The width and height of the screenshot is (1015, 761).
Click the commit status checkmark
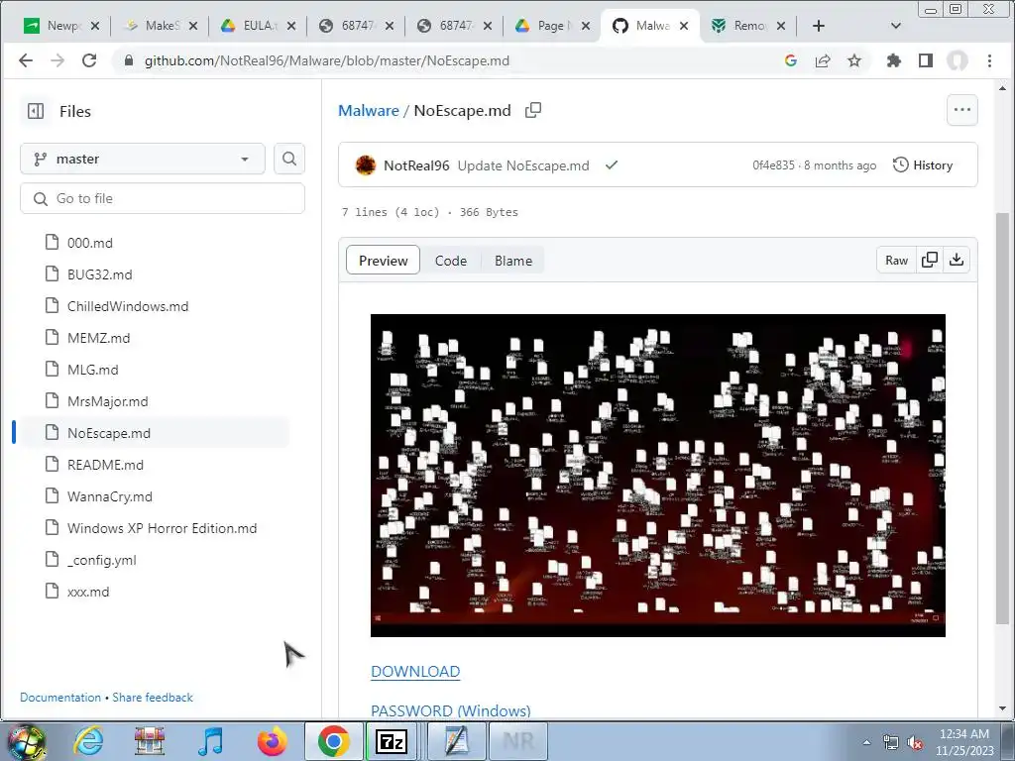(611, 165)
